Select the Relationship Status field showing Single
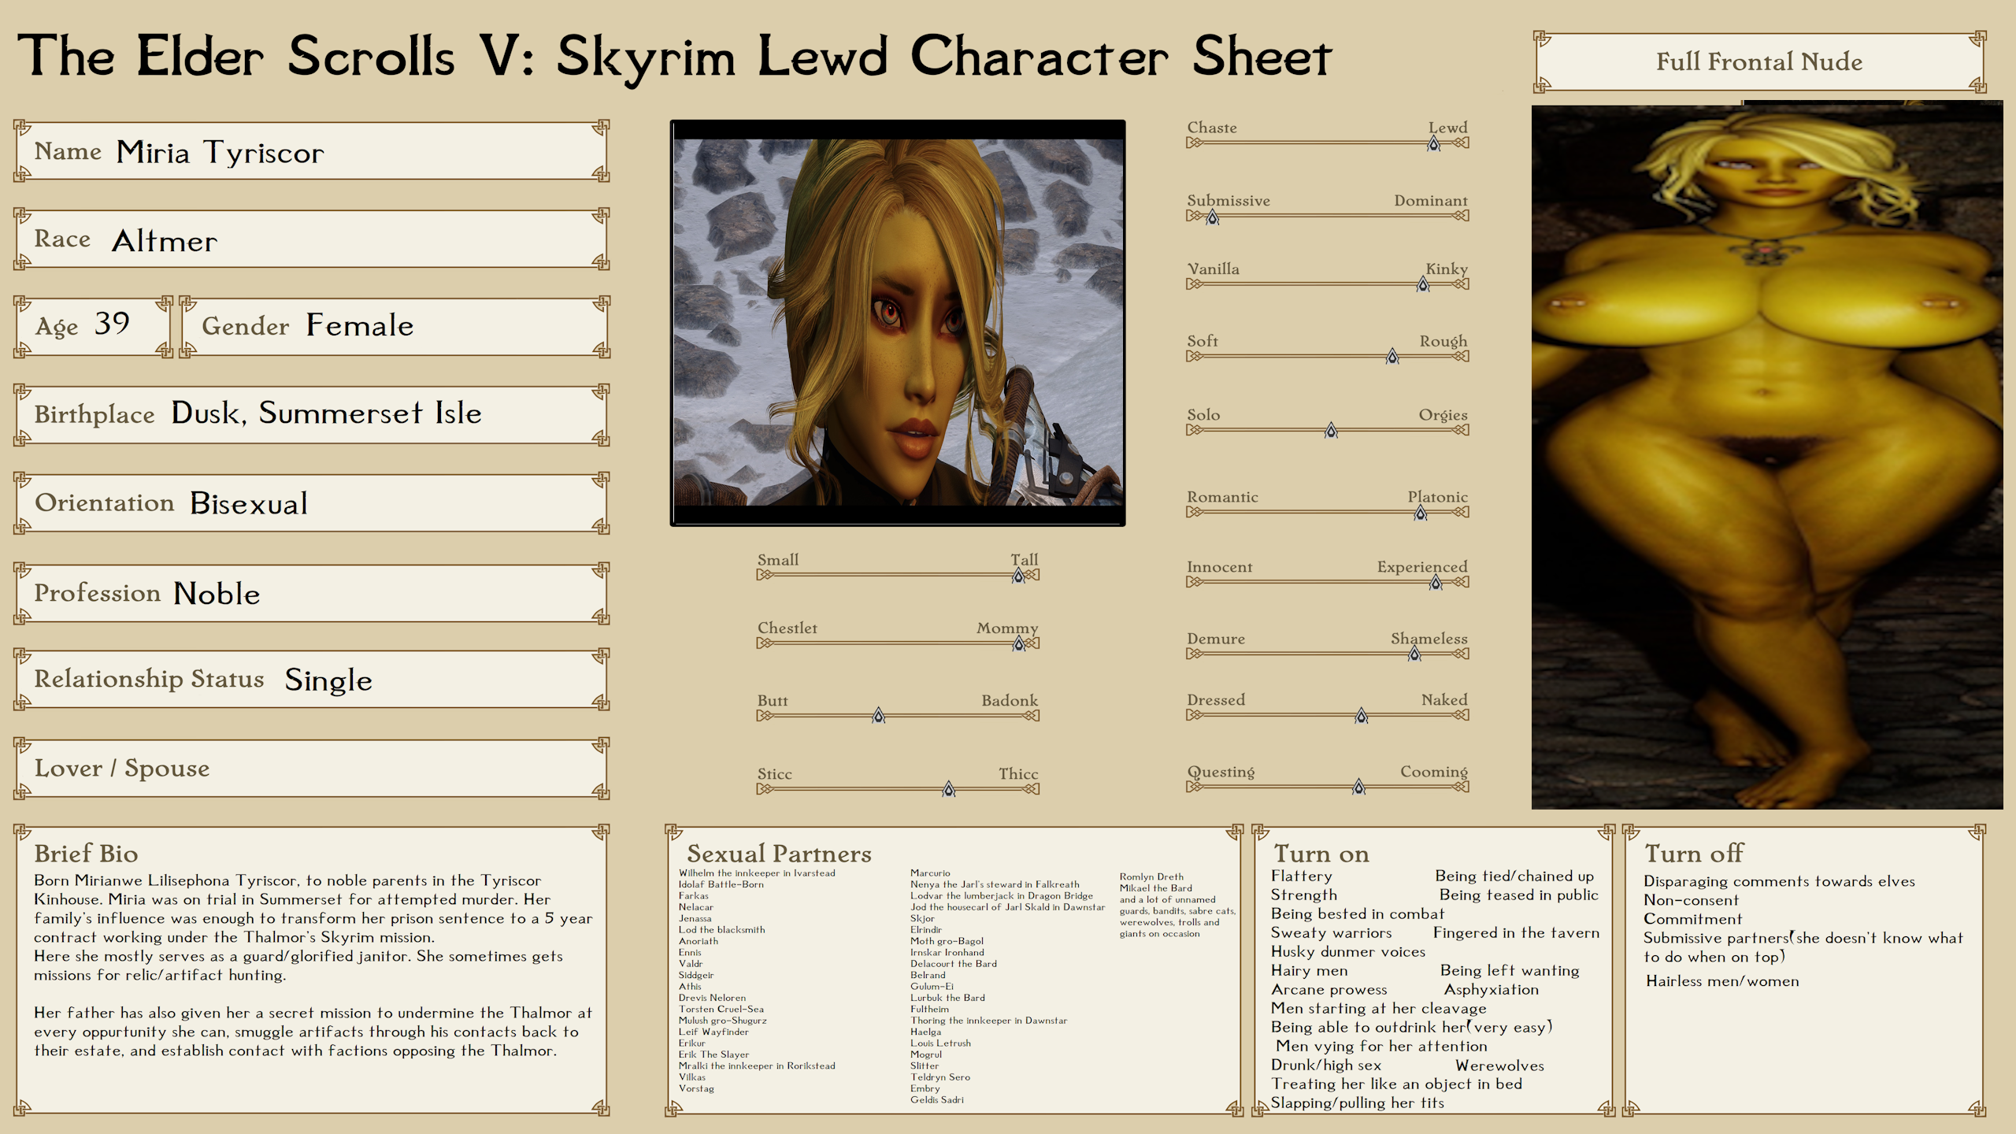This screenshot has width=2016, height=1134. point(312,680)
